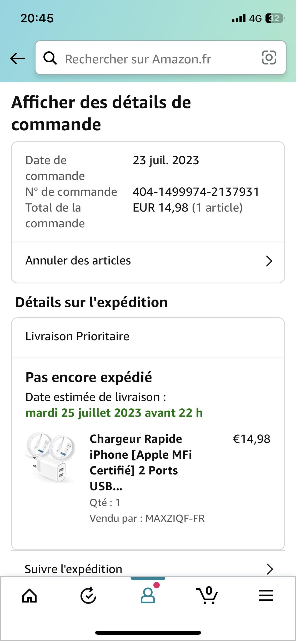Open the account profile tab icon
296x641 pixels.
click(x=148, y=595)
